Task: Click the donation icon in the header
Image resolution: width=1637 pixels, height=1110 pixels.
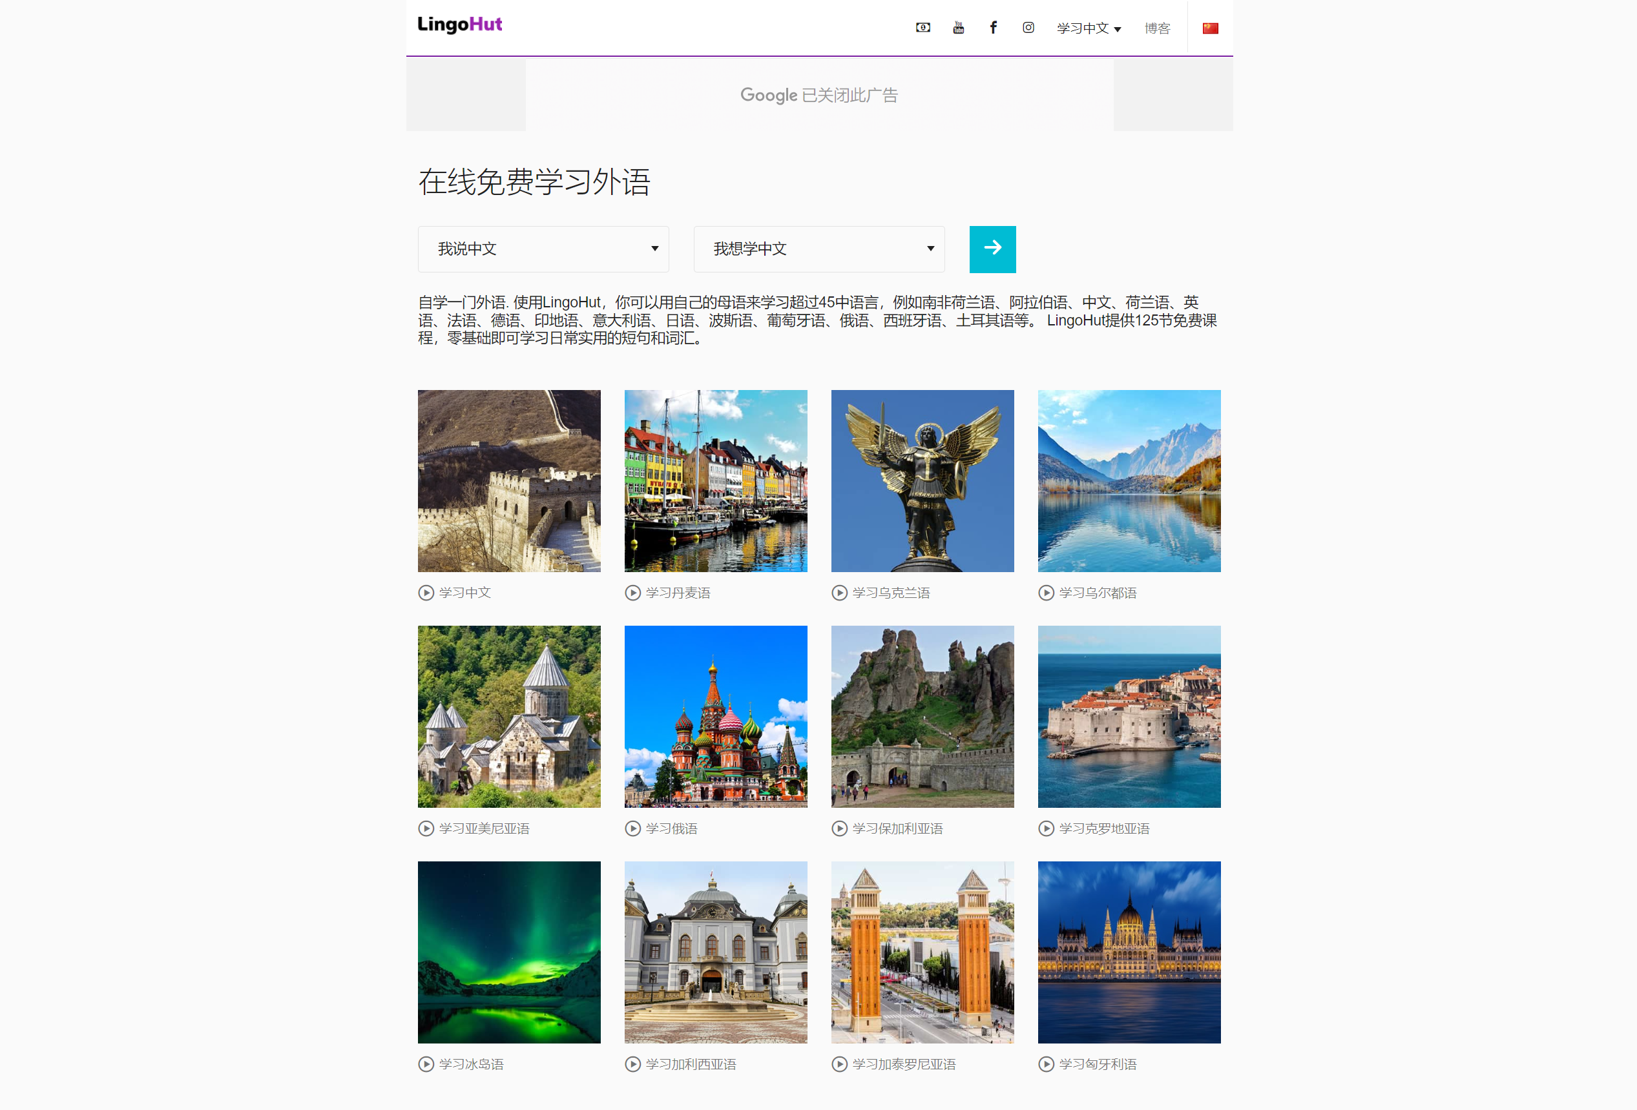Action: tap(923, 28)
